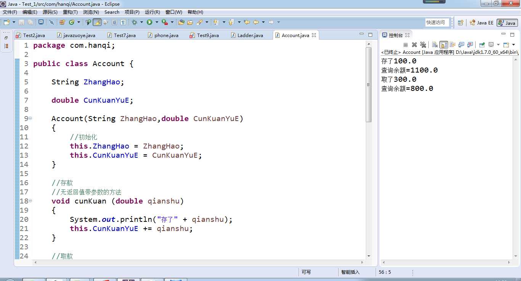
Task: Toggle console Word Wrap
Action: click(x=452, y=45)
